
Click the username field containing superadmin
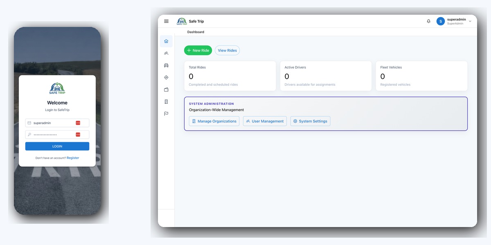[x=57, y=123]
